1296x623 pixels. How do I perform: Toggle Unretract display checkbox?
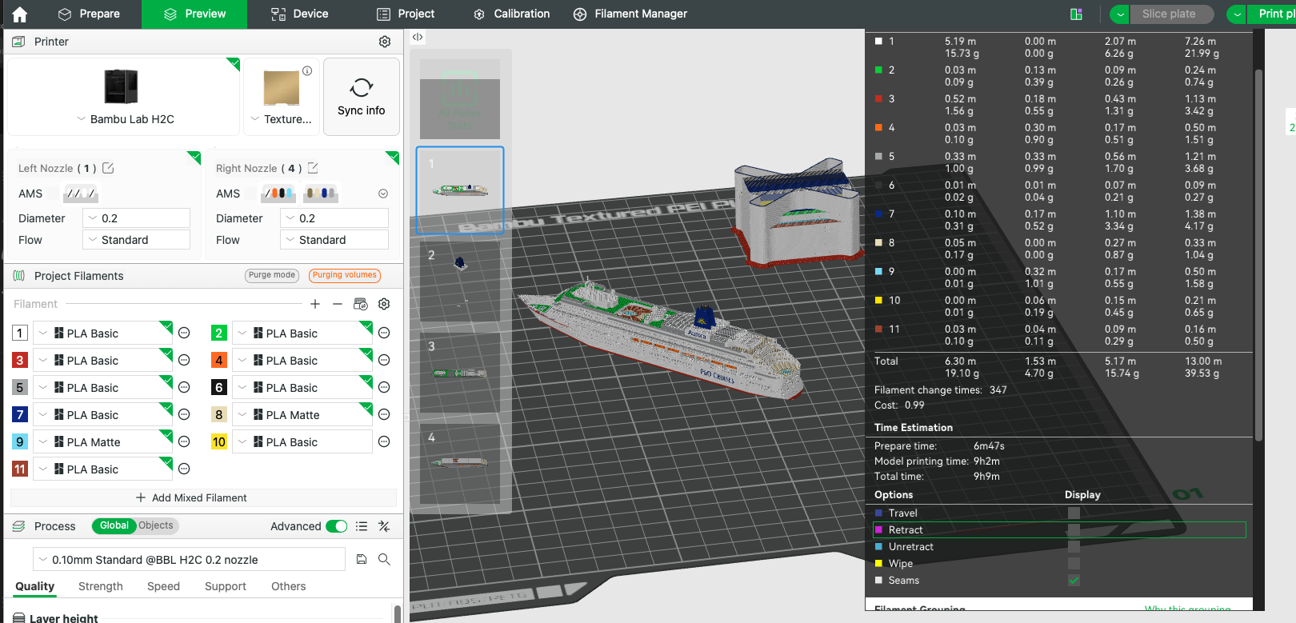click(x=1074, y=547)
